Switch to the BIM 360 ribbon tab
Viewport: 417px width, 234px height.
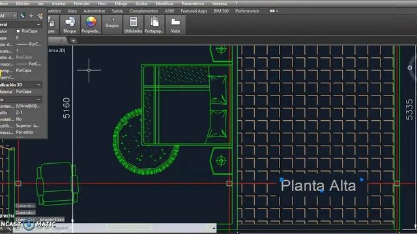click(x=222, y=11)
